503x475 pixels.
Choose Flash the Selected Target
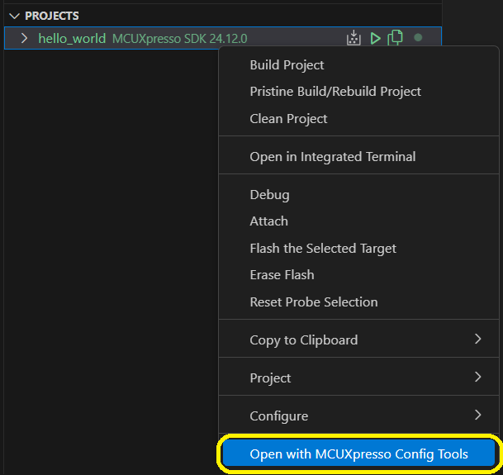(x=358, y=249)
